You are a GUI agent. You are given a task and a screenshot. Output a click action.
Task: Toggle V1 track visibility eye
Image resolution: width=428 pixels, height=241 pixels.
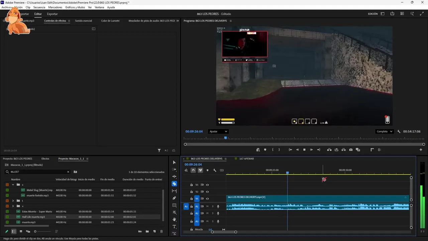point(207,199)
